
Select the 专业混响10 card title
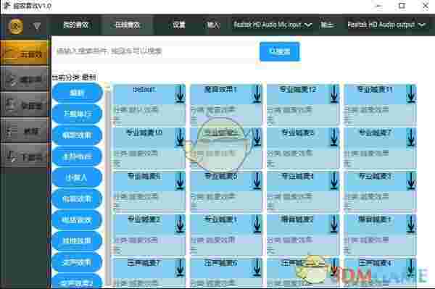[144, 133]
